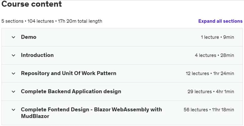This screenshot has height=126, width=244.
Task: Click the 104 lectures summary text
Action: [41, 21]
